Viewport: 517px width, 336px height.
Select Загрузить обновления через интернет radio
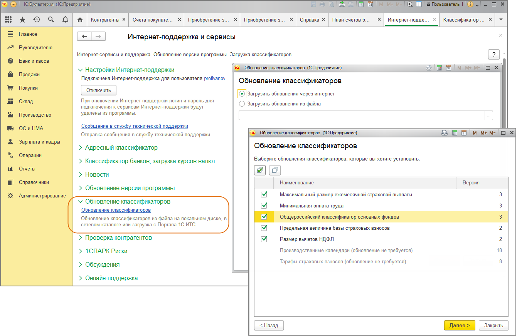point(242,94)
